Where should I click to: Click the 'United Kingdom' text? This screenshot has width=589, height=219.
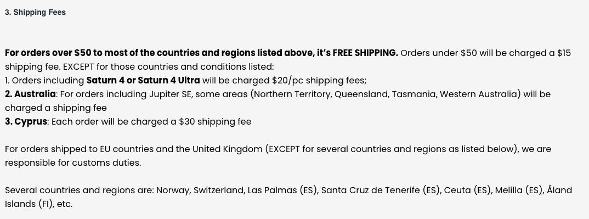coord(227,149)
